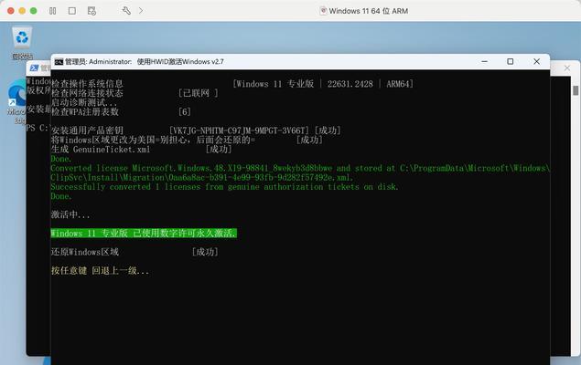The height and width of the screenshot is (365, 581).
Task: Click the '激活中...' line
Action: [x=70, y=214]
